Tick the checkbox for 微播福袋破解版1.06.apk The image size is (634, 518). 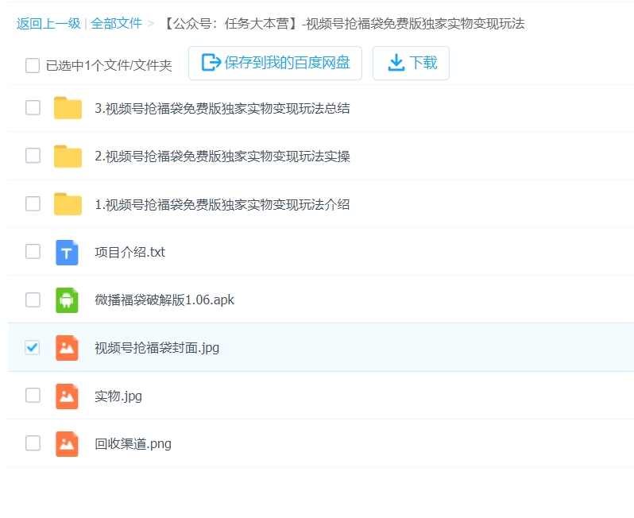point(33,300)
